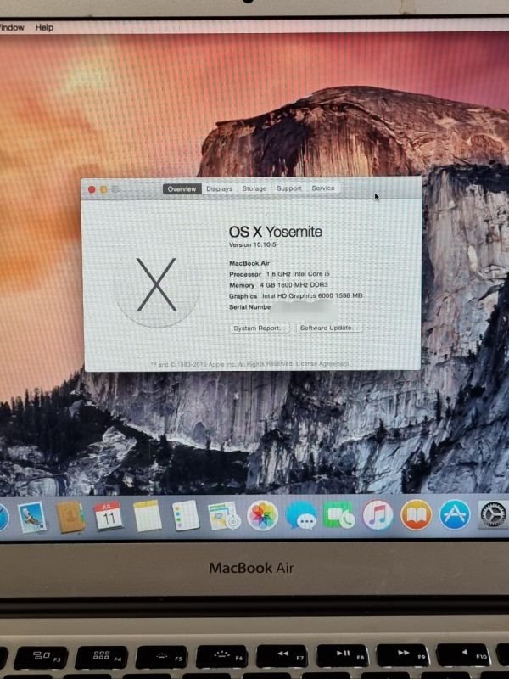Switch to the Storage tab
Screen dimensions: 509x679
point(254,188)
